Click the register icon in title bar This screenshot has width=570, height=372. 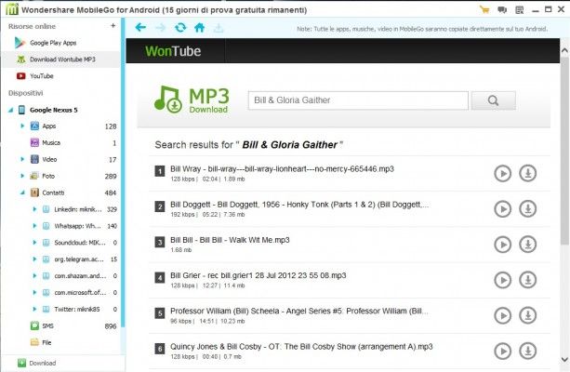coord(520,10)
